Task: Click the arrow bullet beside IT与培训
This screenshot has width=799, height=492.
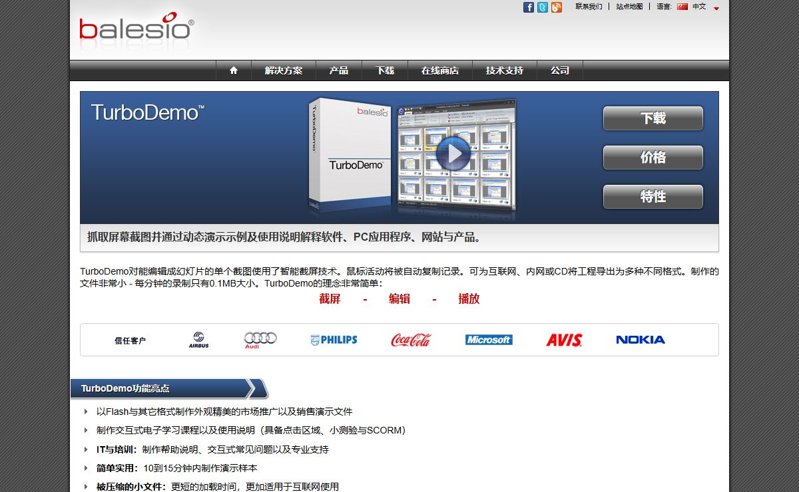Action: coord(86,449)
